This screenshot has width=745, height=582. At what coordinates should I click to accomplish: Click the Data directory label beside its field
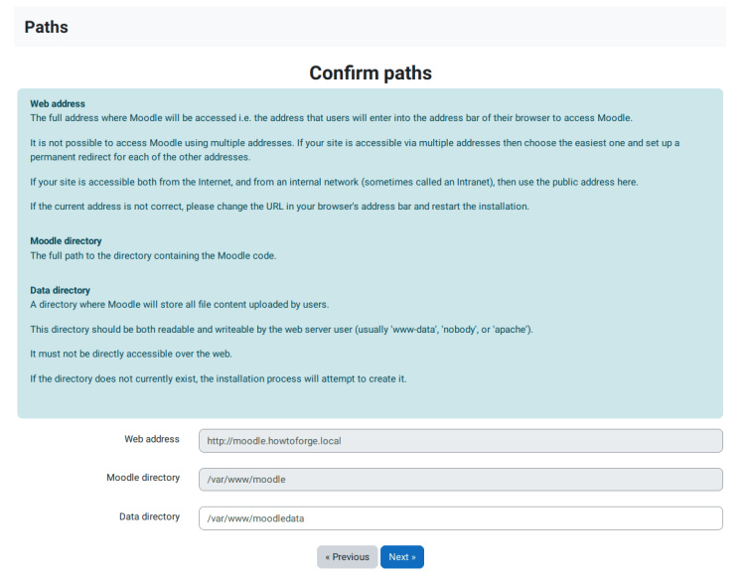[149, 516]
